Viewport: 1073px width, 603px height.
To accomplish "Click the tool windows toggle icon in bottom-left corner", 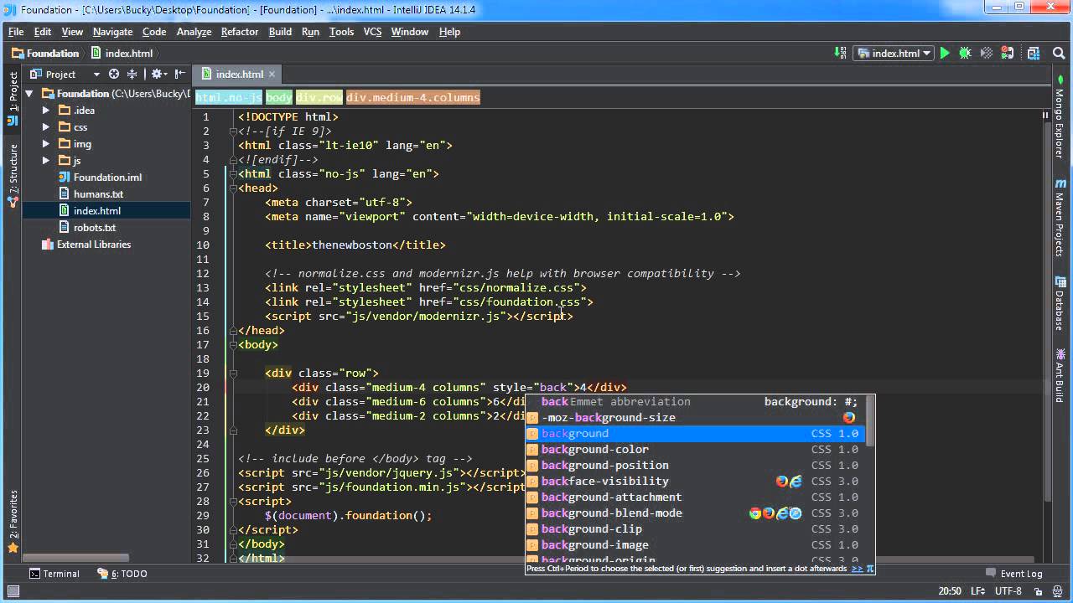I will (x=13, y=591).
